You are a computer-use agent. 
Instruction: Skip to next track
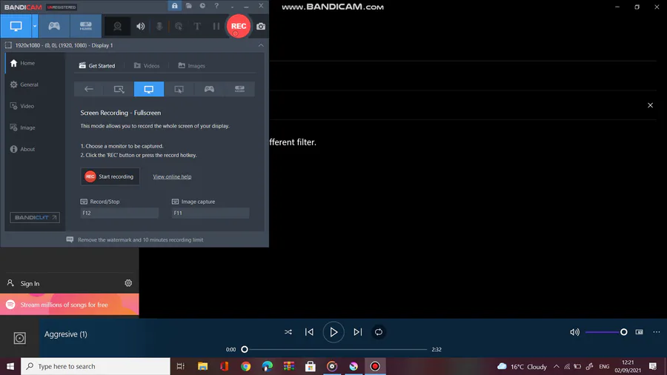(358, 332)
